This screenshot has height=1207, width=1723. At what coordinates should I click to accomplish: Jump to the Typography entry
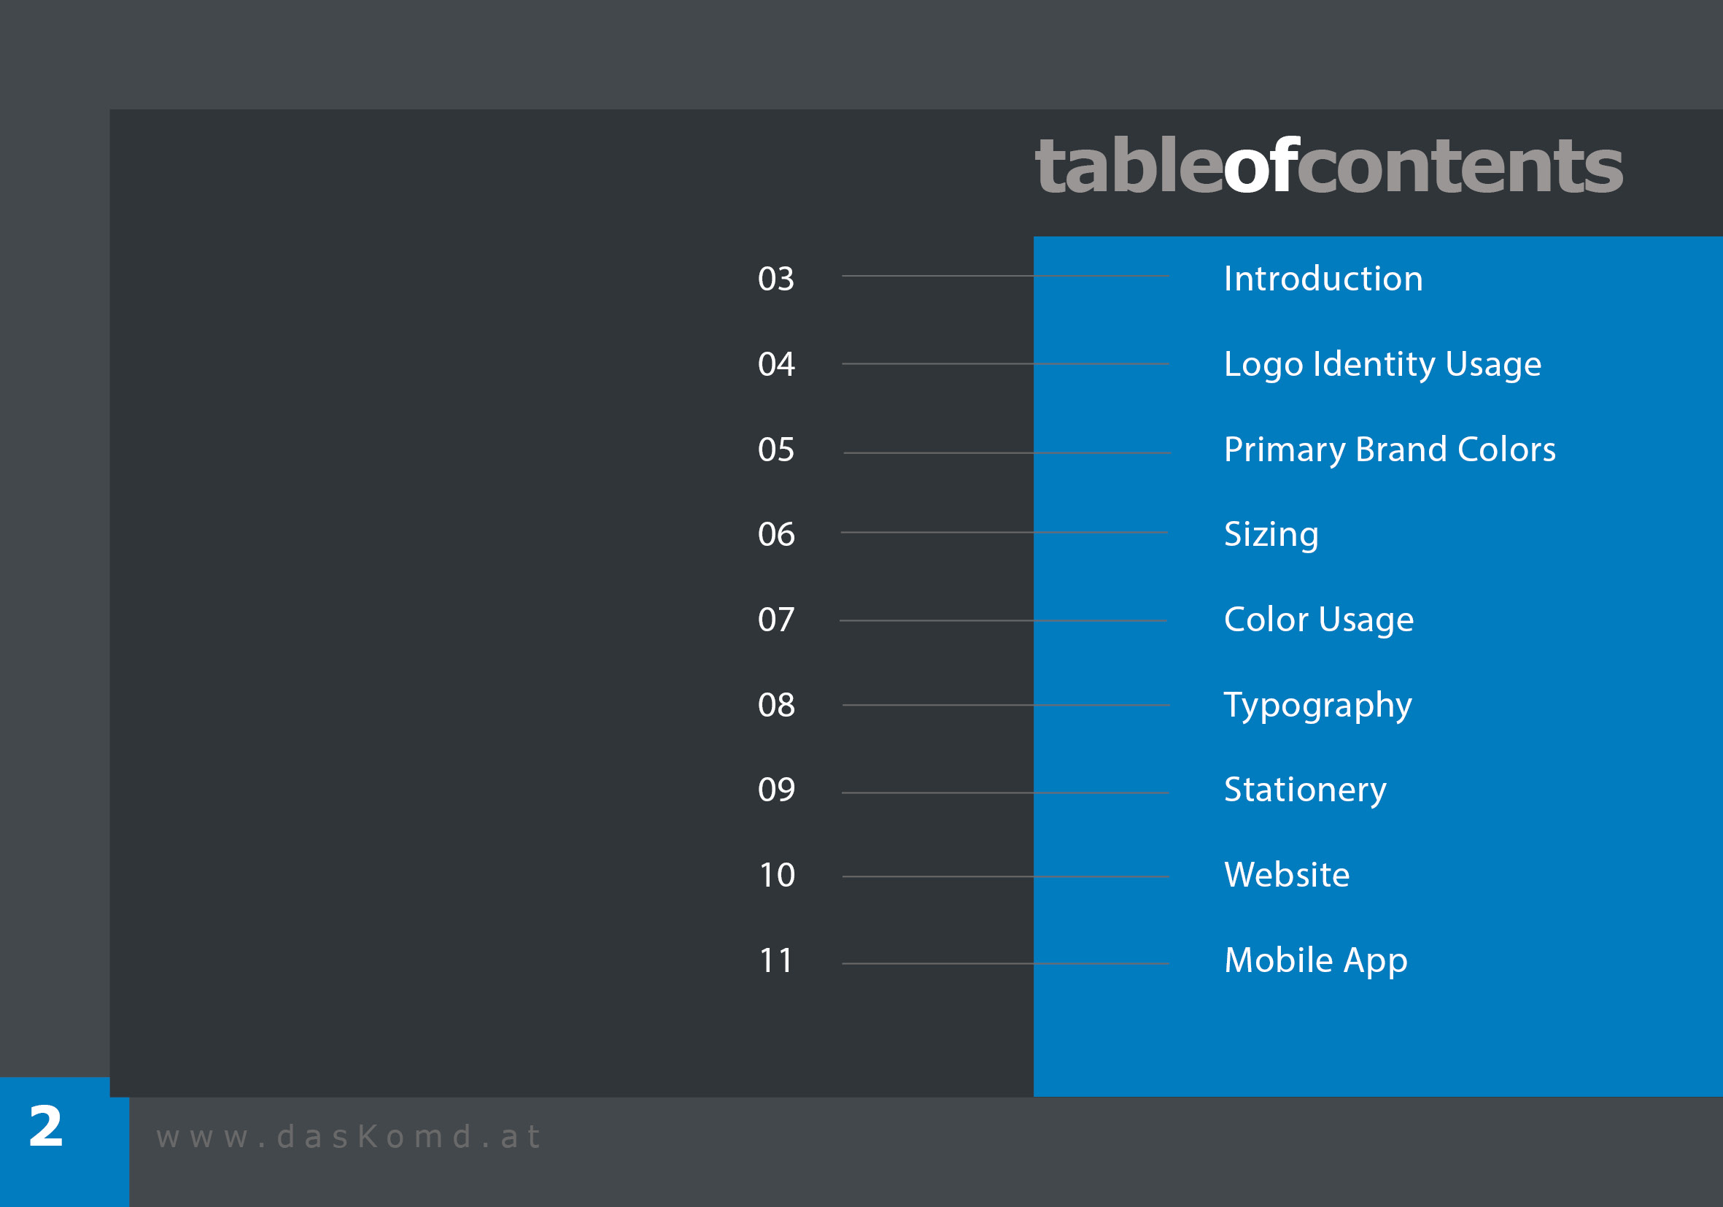click(1317, 705)
